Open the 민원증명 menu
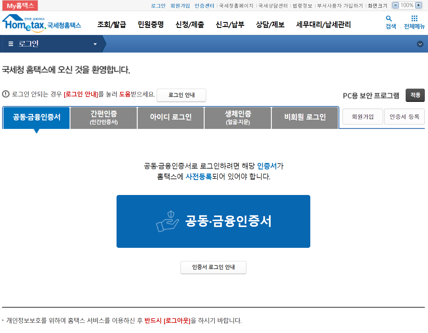 pyautogui.click(x=151, y=25)
